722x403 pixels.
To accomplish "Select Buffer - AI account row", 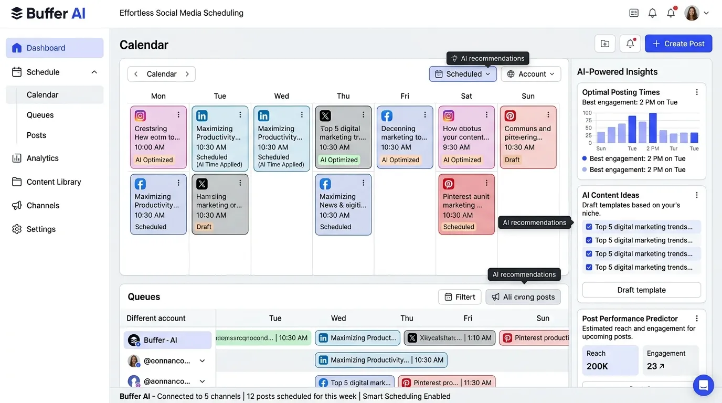I will (x=167, y=340).
